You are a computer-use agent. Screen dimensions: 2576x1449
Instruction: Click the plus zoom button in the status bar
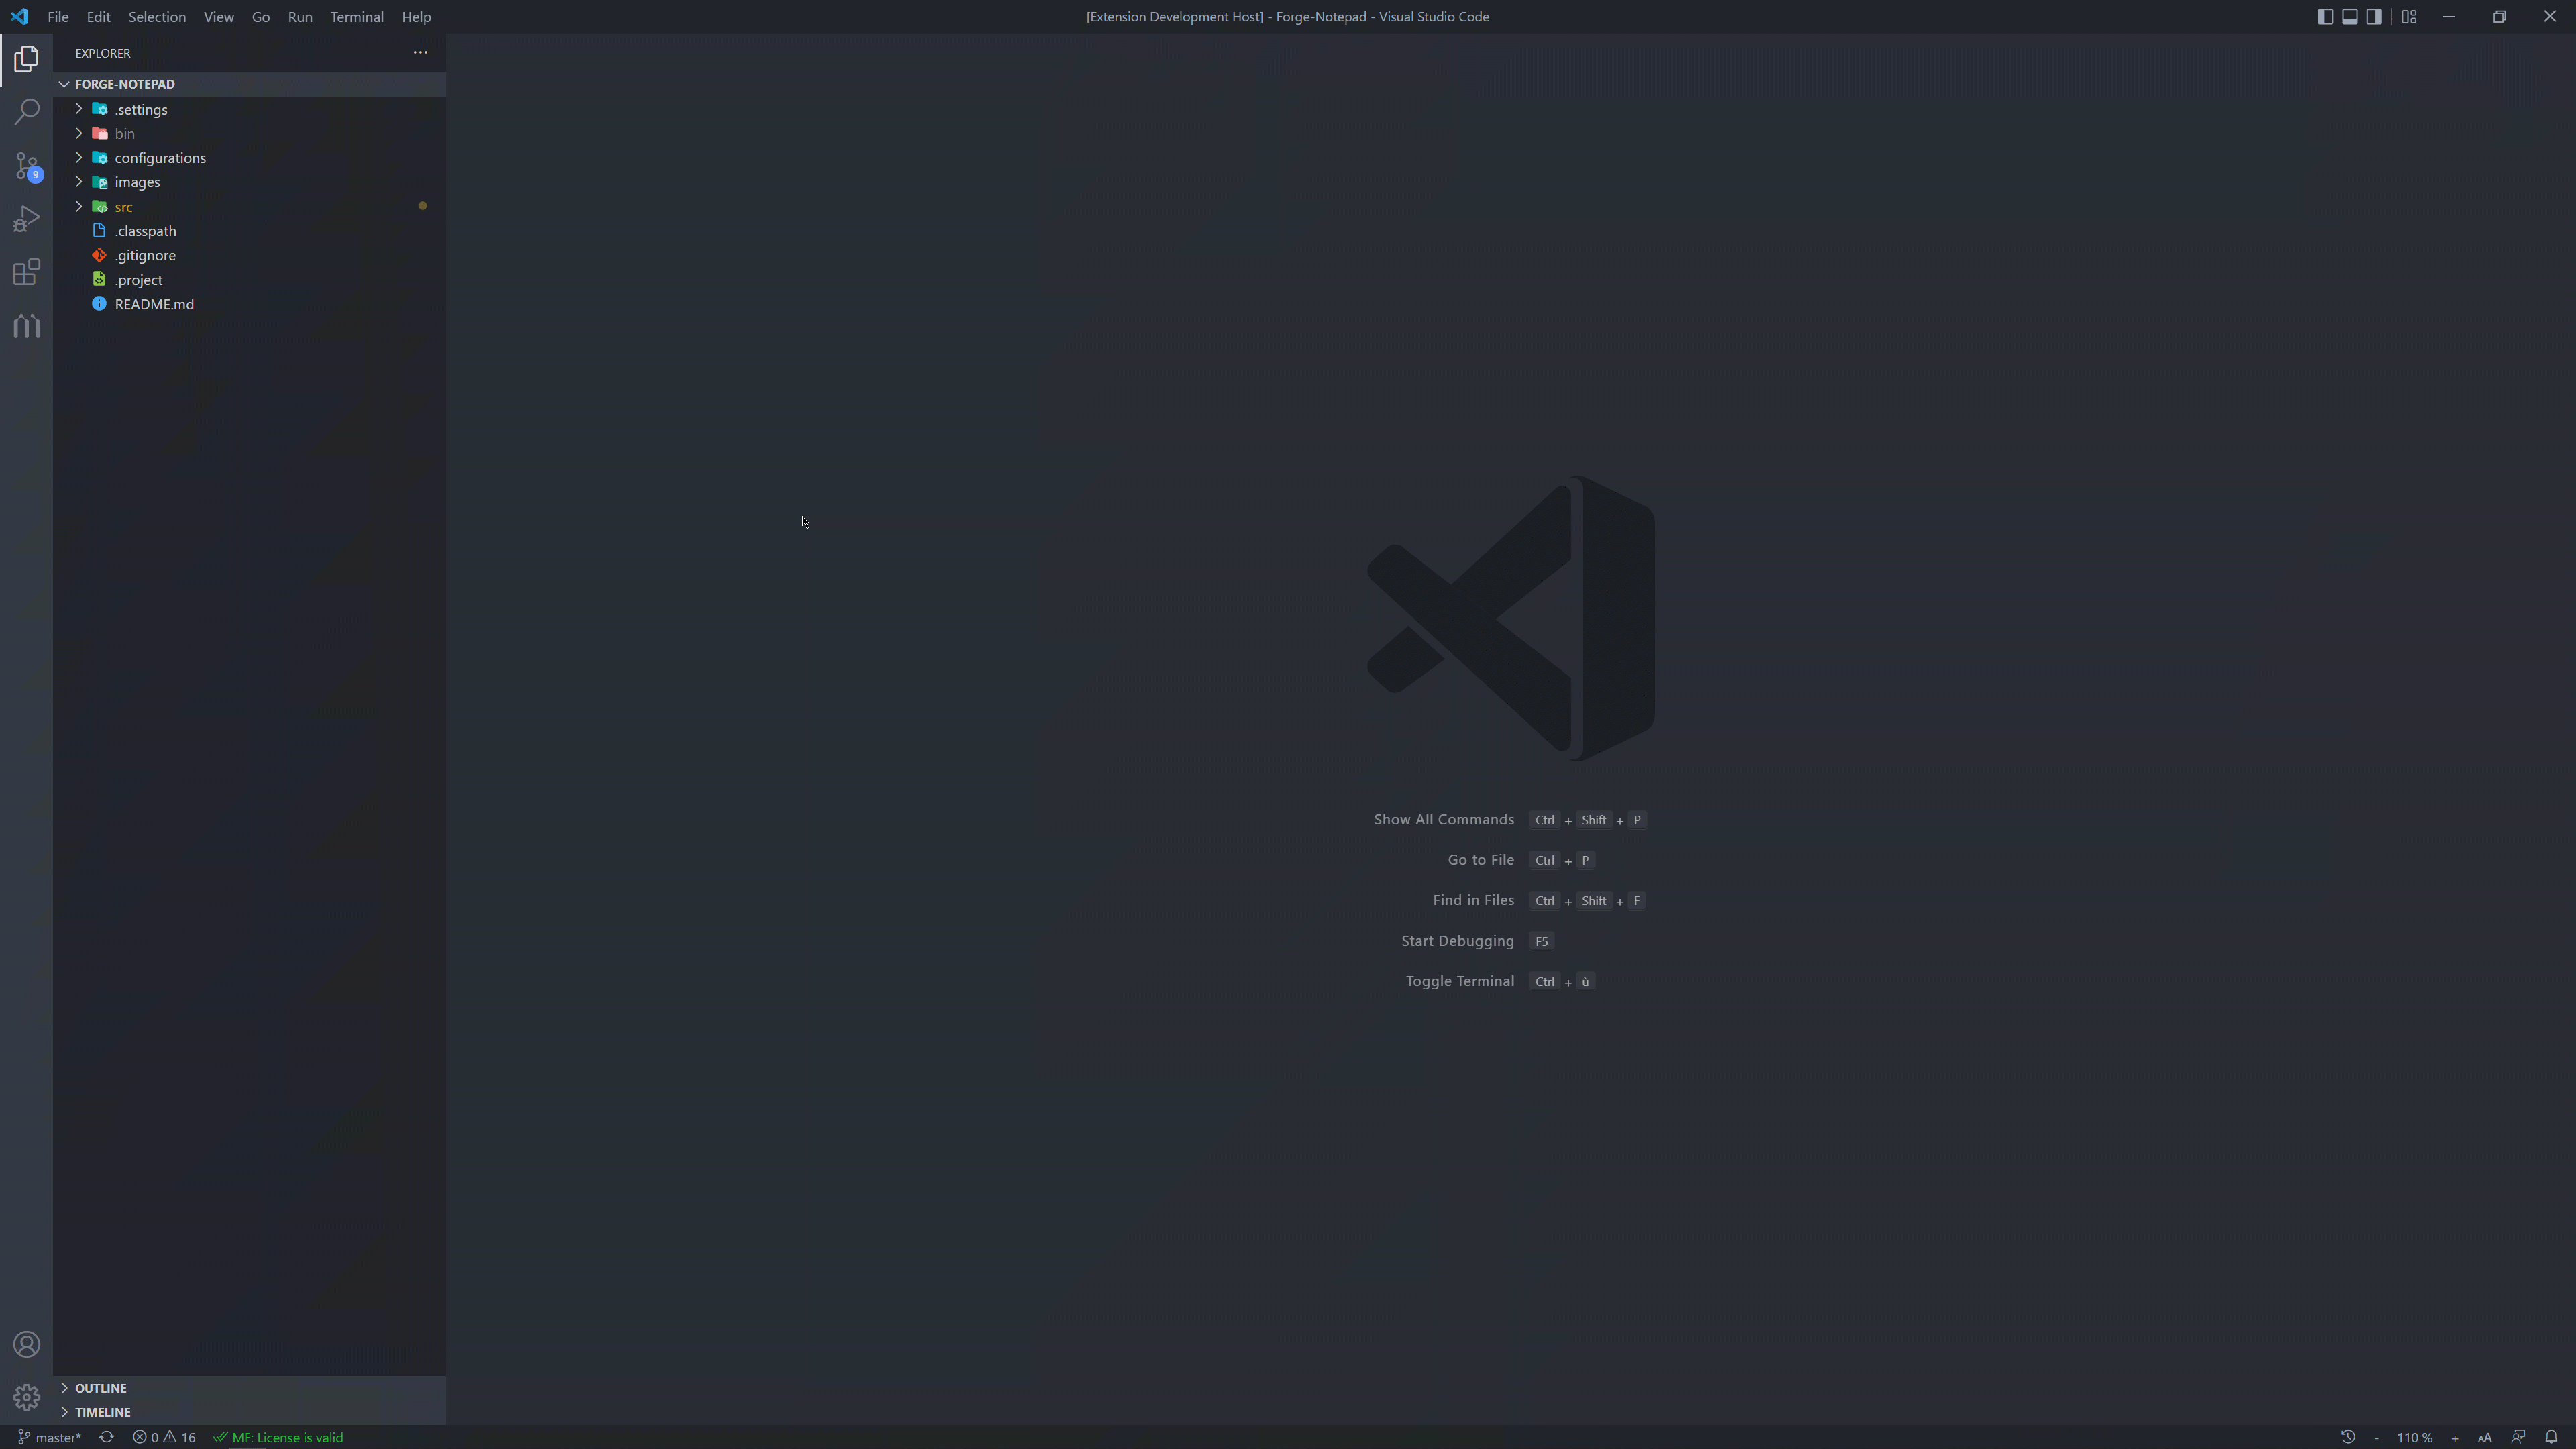coord(2455,1438)
